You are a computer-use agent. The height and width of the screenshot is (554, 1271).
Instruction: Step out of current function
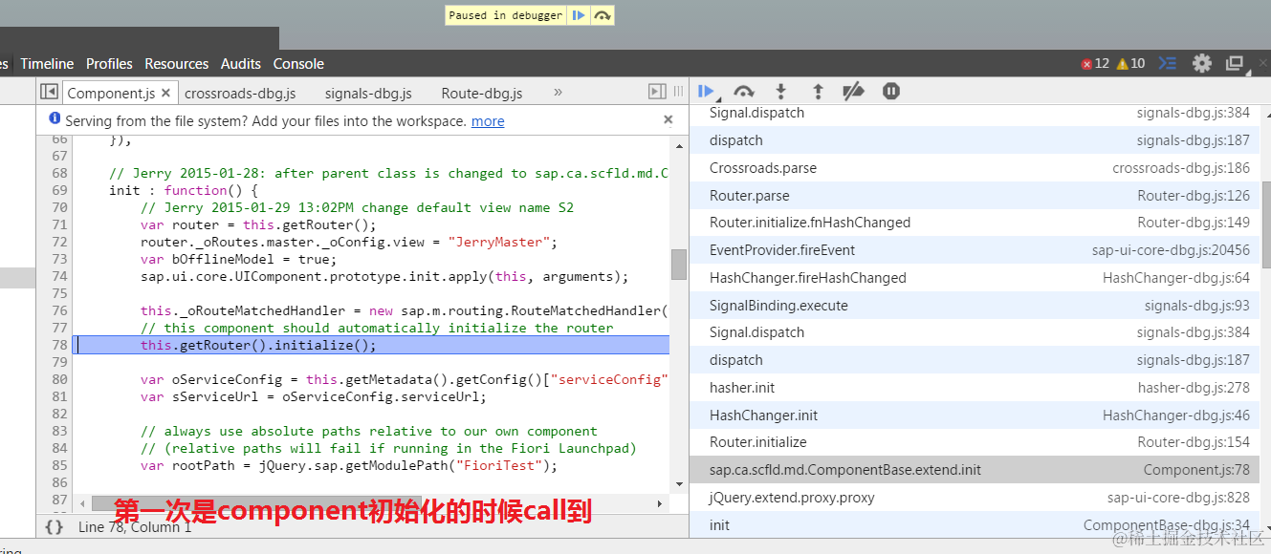click(818, 92)
